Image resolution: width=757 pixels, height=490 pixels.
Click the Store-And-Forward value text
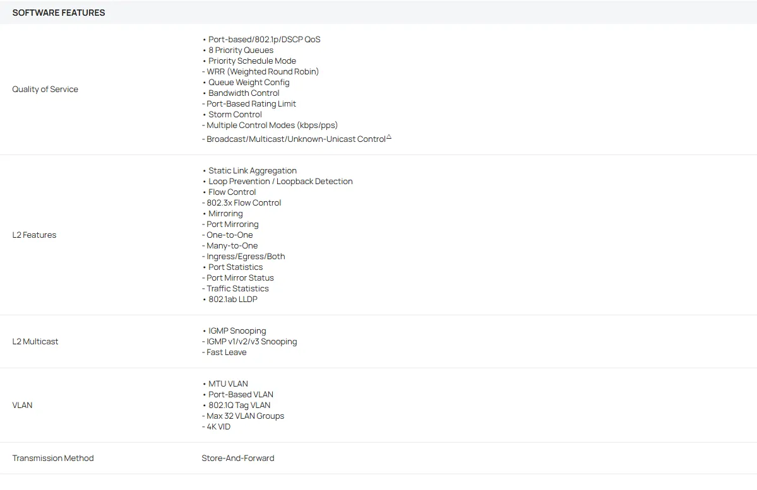(x=238, y=458)
